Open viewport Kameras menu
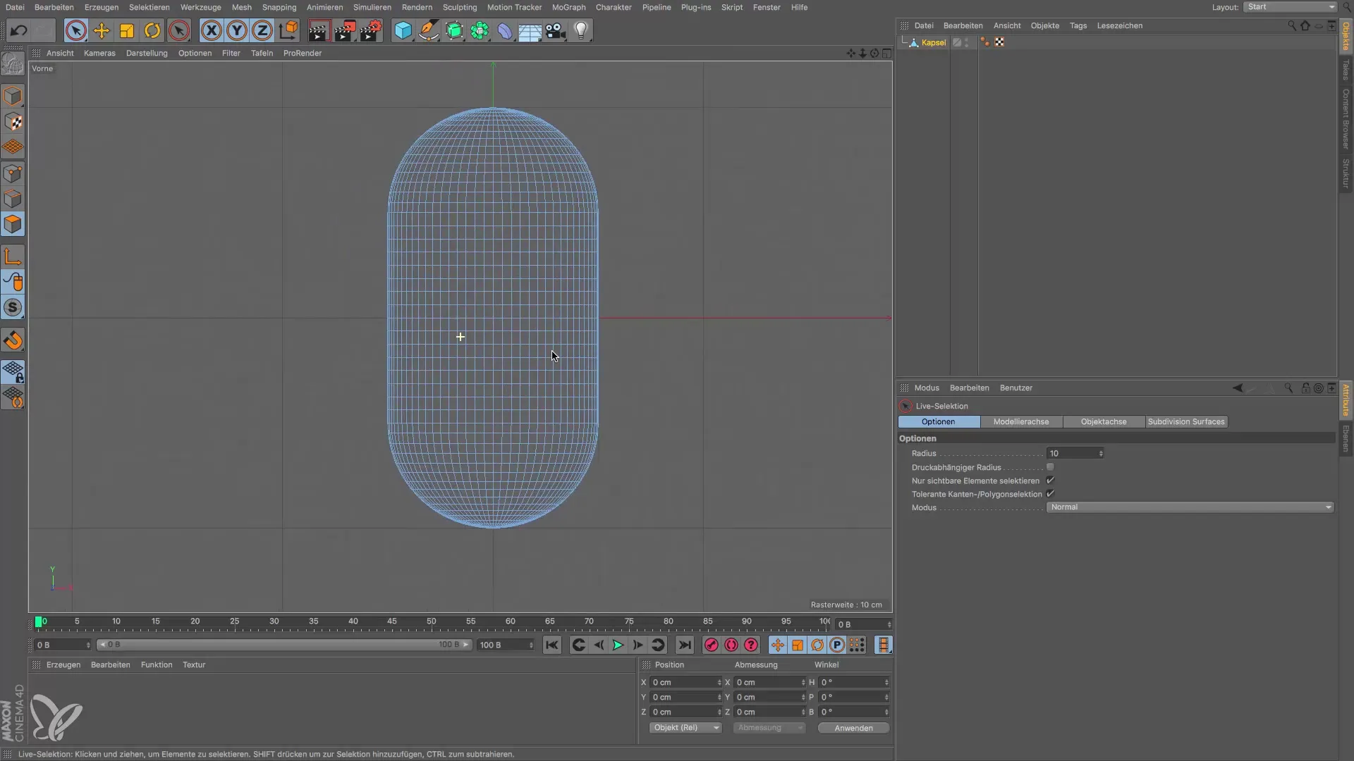 99,53
